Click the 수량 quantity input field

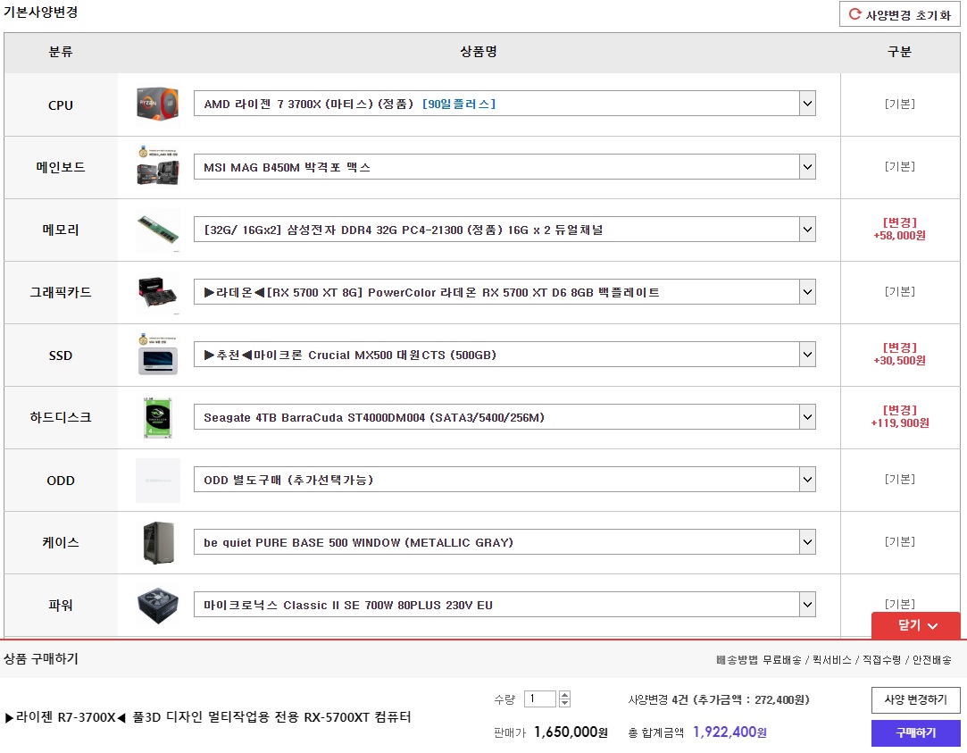540,699
